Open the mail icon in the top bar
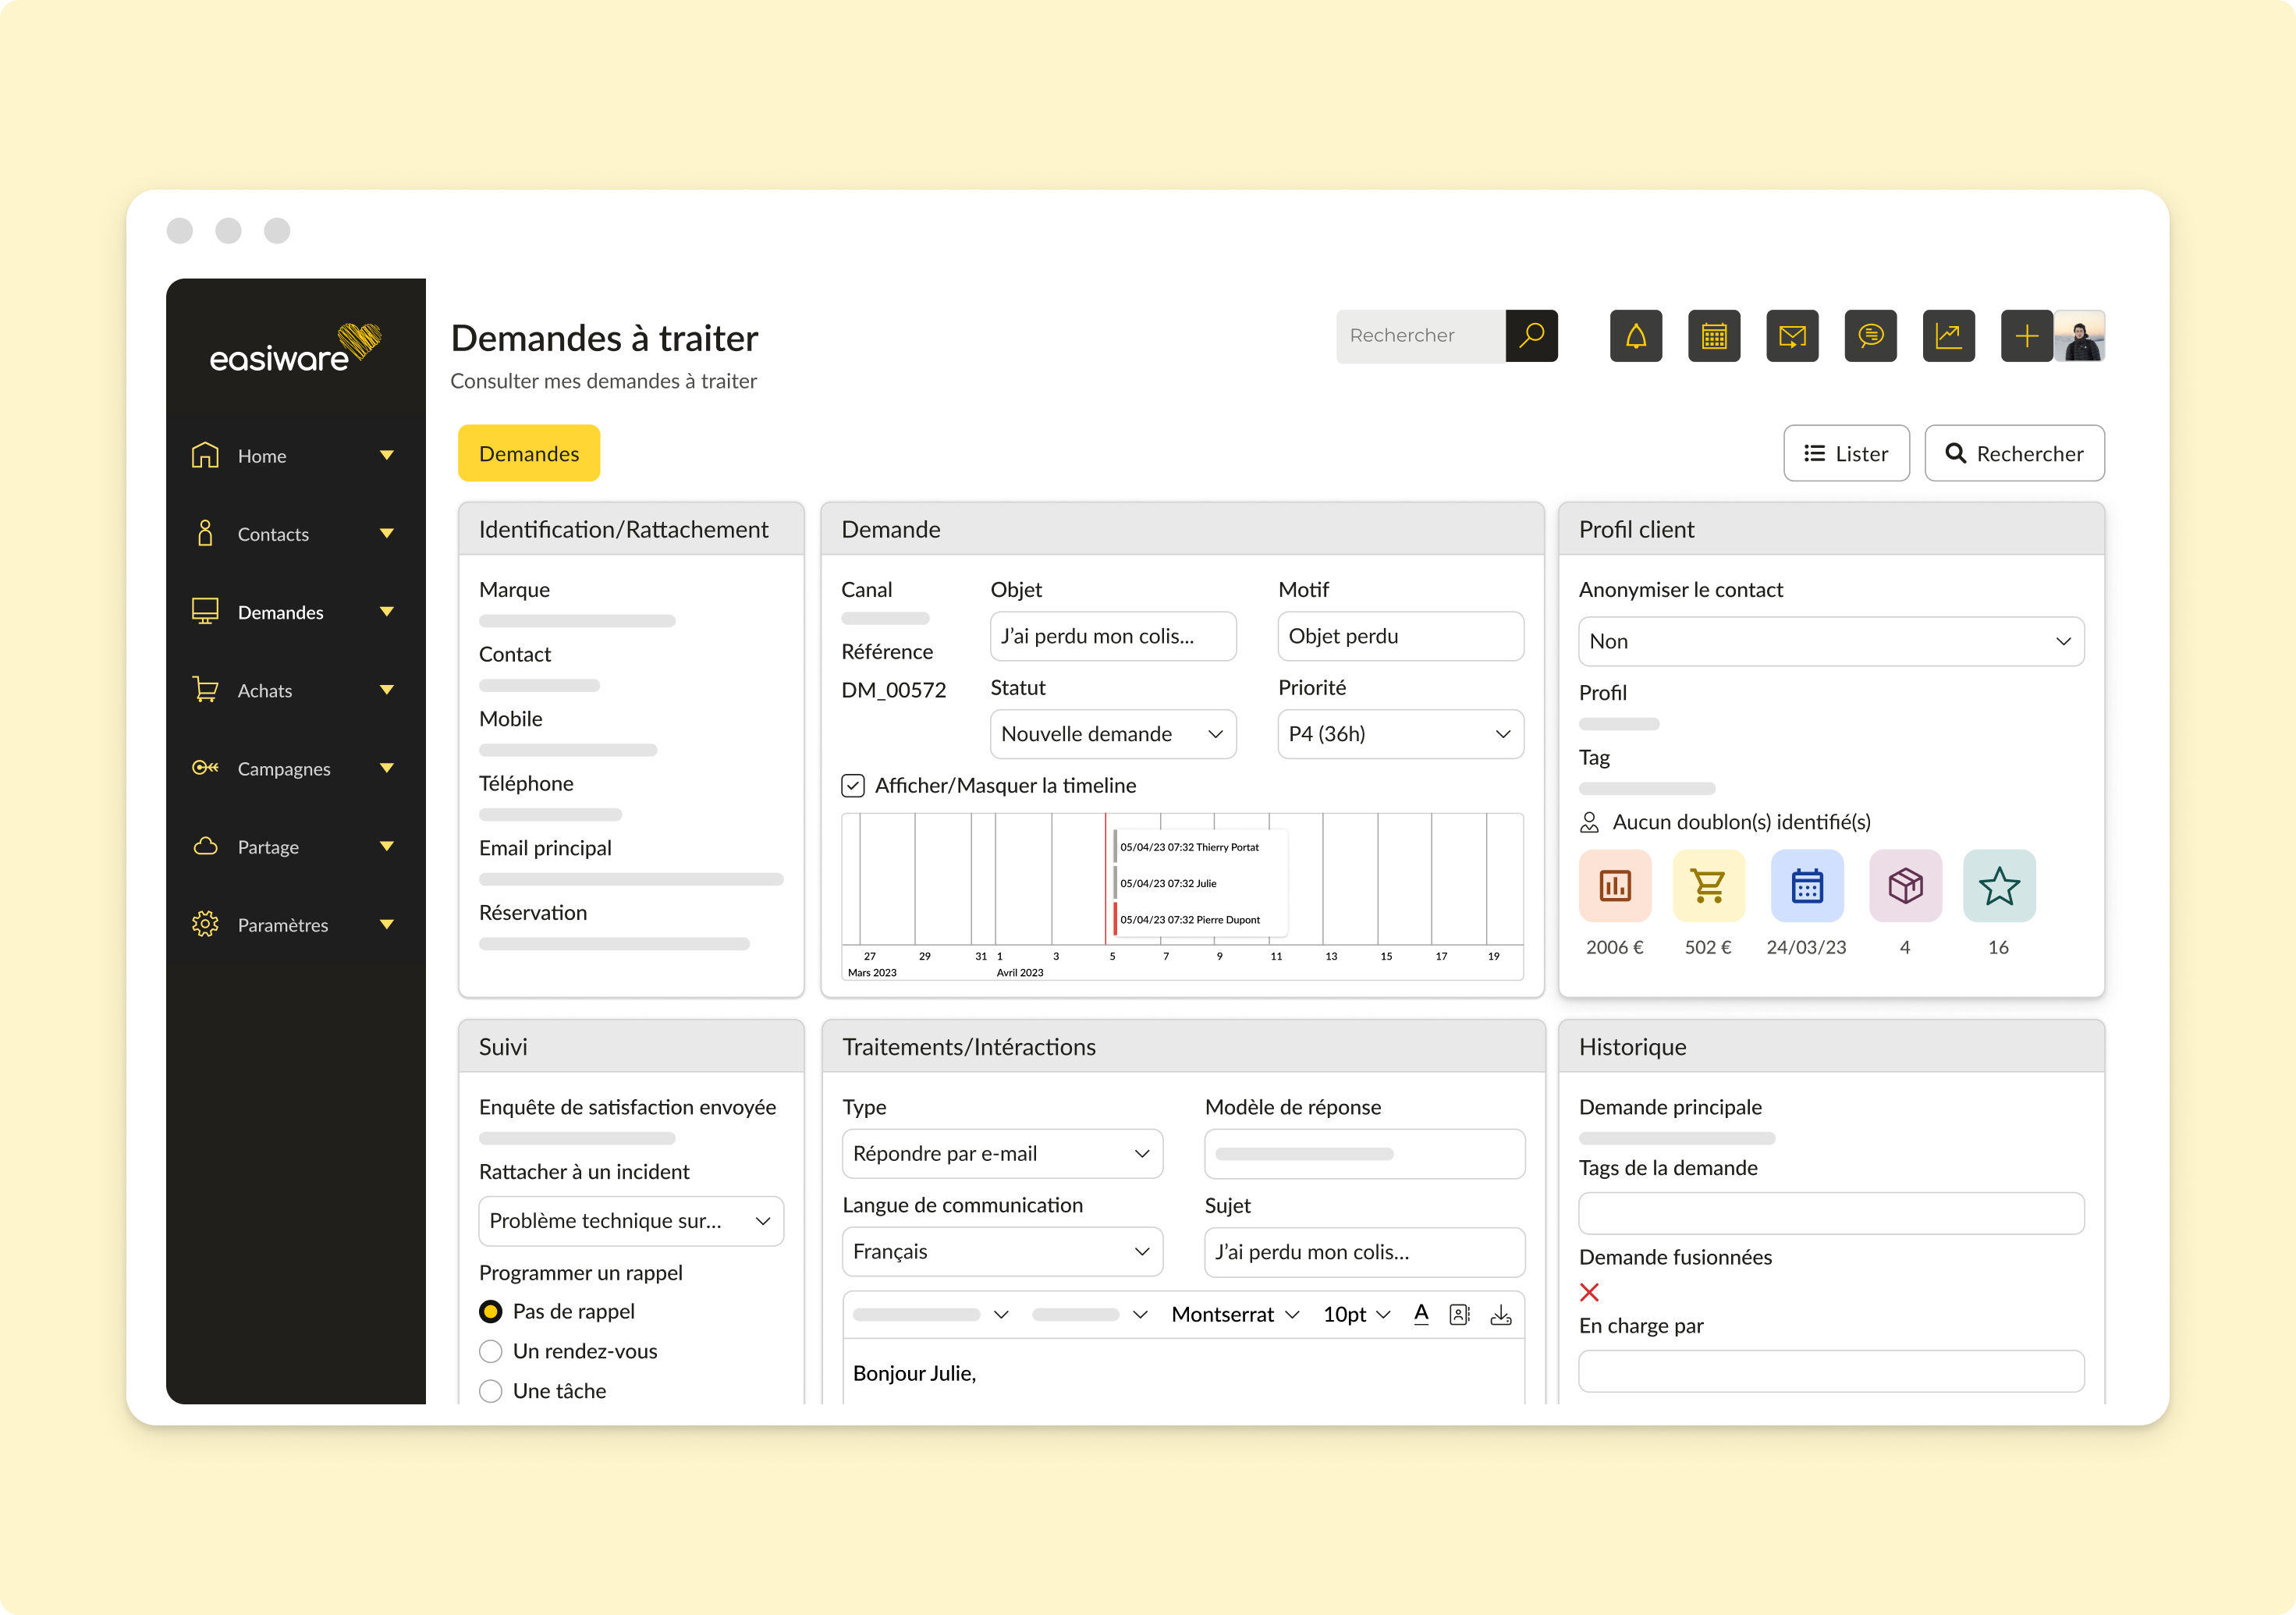 click(1792, 336)
